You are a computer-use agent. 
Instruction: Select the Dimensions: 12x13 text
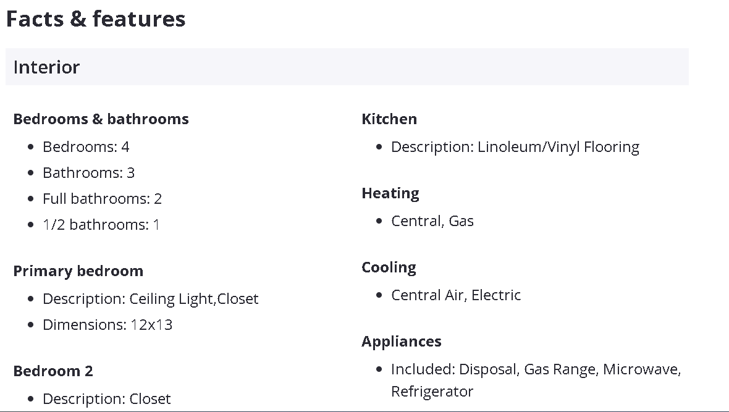pyautogui.click(x=107, y=325)
